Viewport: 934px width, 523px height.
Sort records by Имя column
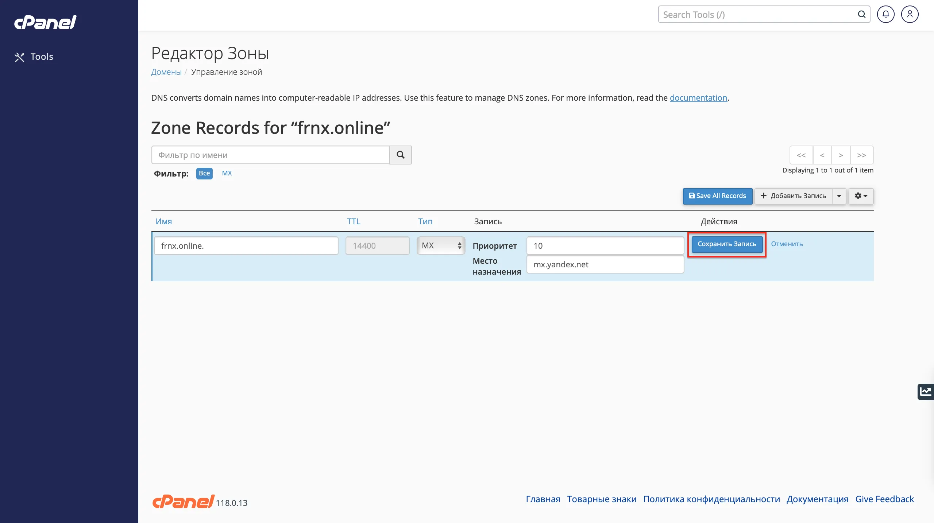[x=163, y=221]
